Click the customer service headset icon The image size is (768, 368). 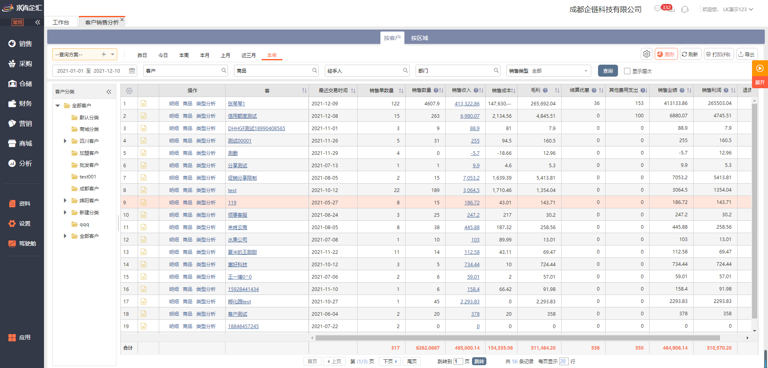pyautogui.click(x=685, y=9)
